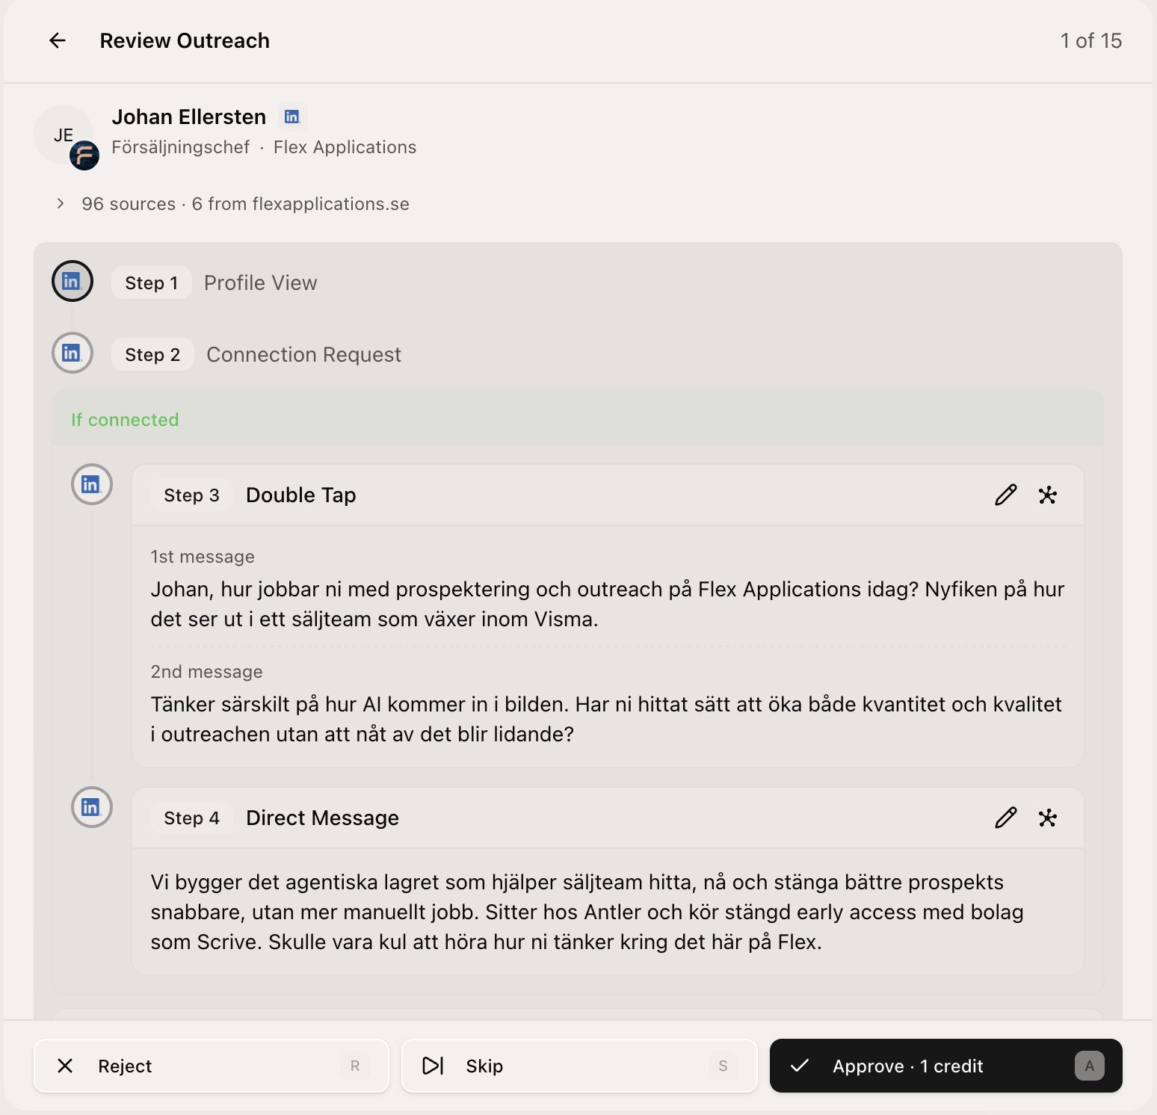Open the flexapplications.se sources breakdown

pyautogui.click(x=299, y=203)
